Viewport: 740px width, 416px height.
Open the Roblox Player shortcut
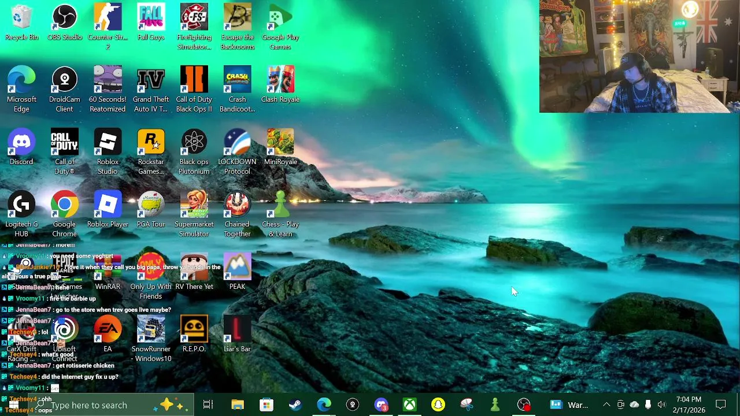coord(108,210)
